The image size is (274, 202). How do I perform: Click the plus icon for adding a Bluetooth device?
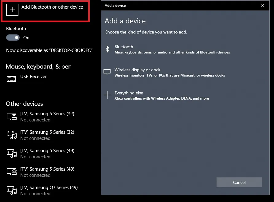12,10
